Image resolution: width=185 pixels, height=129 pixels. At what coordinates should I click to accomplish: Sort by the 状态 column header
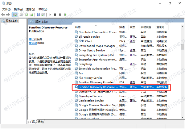134,27
